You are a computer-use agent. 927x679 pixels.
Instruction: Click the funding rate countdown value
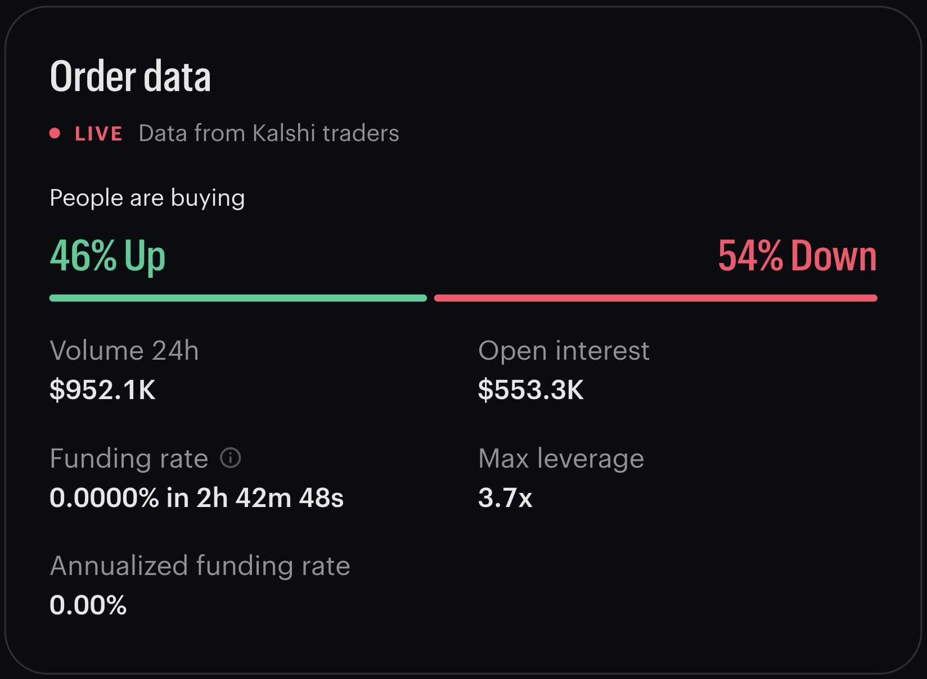(196, 497)
